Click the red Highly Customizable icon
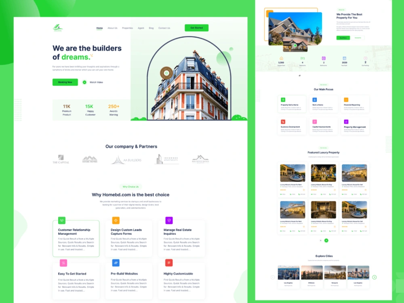The image size is (404, 303). pos(169,263)
